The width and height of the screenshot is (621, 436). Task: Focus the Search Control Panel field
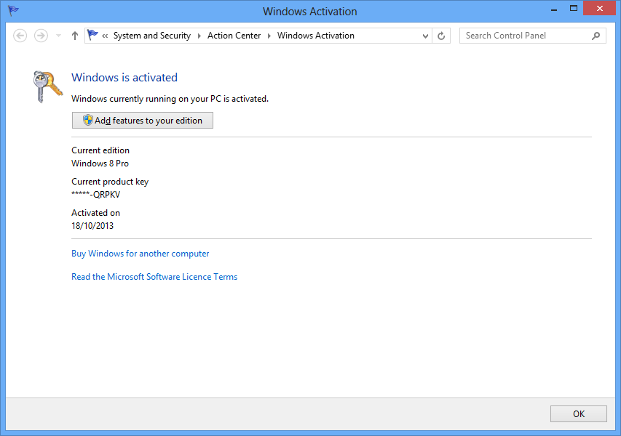point(533,36)
